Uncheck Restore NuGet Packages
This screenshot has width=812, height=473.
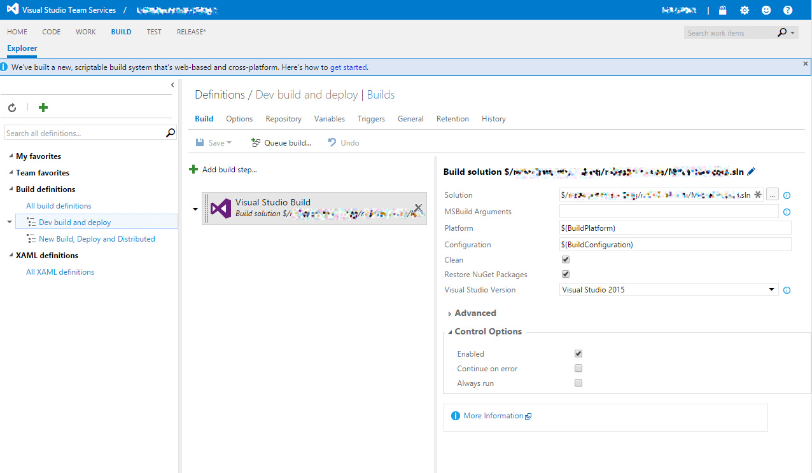click(565, 274)
